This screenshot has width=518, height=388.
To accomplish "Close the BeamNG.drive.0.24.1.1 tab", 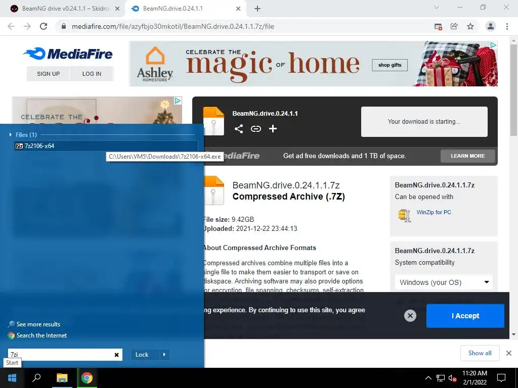I will (238, 9).
